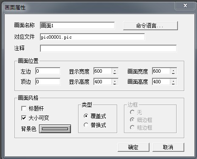Click the 顶边 position input field
Viewport: 197px width, 159px height.
pos(48,82)
